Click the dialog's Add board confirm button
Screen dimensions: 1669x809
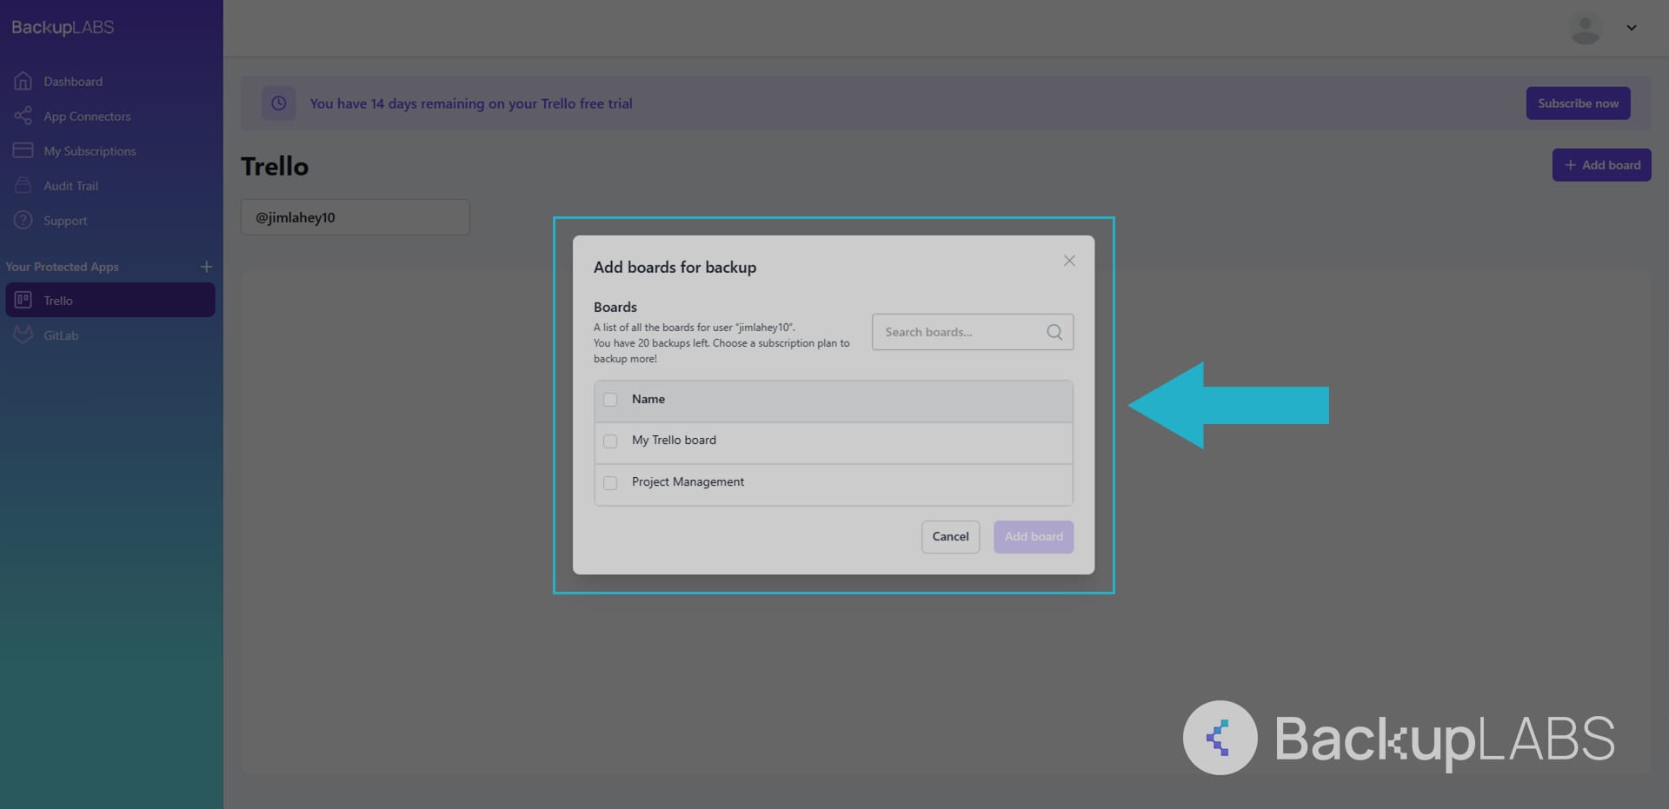click(x=1034, y=537)
